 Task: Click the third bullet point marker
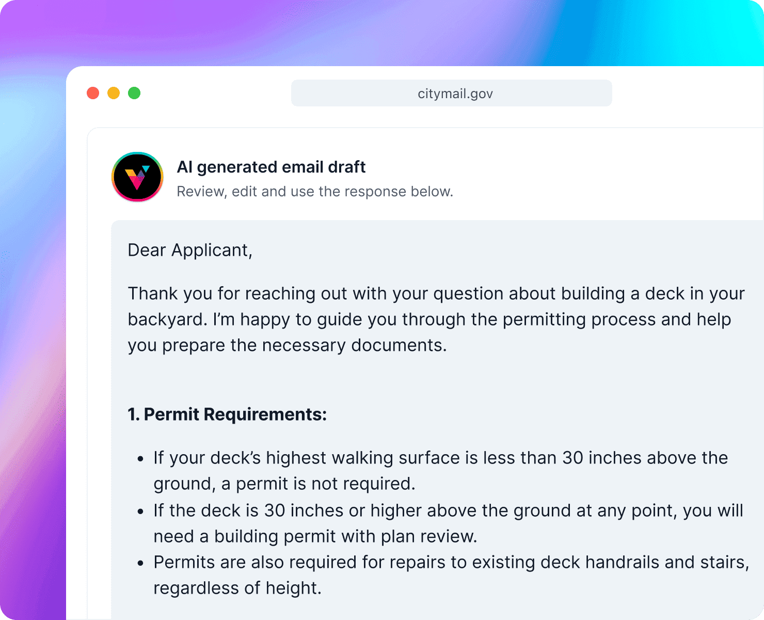(141, 563)
